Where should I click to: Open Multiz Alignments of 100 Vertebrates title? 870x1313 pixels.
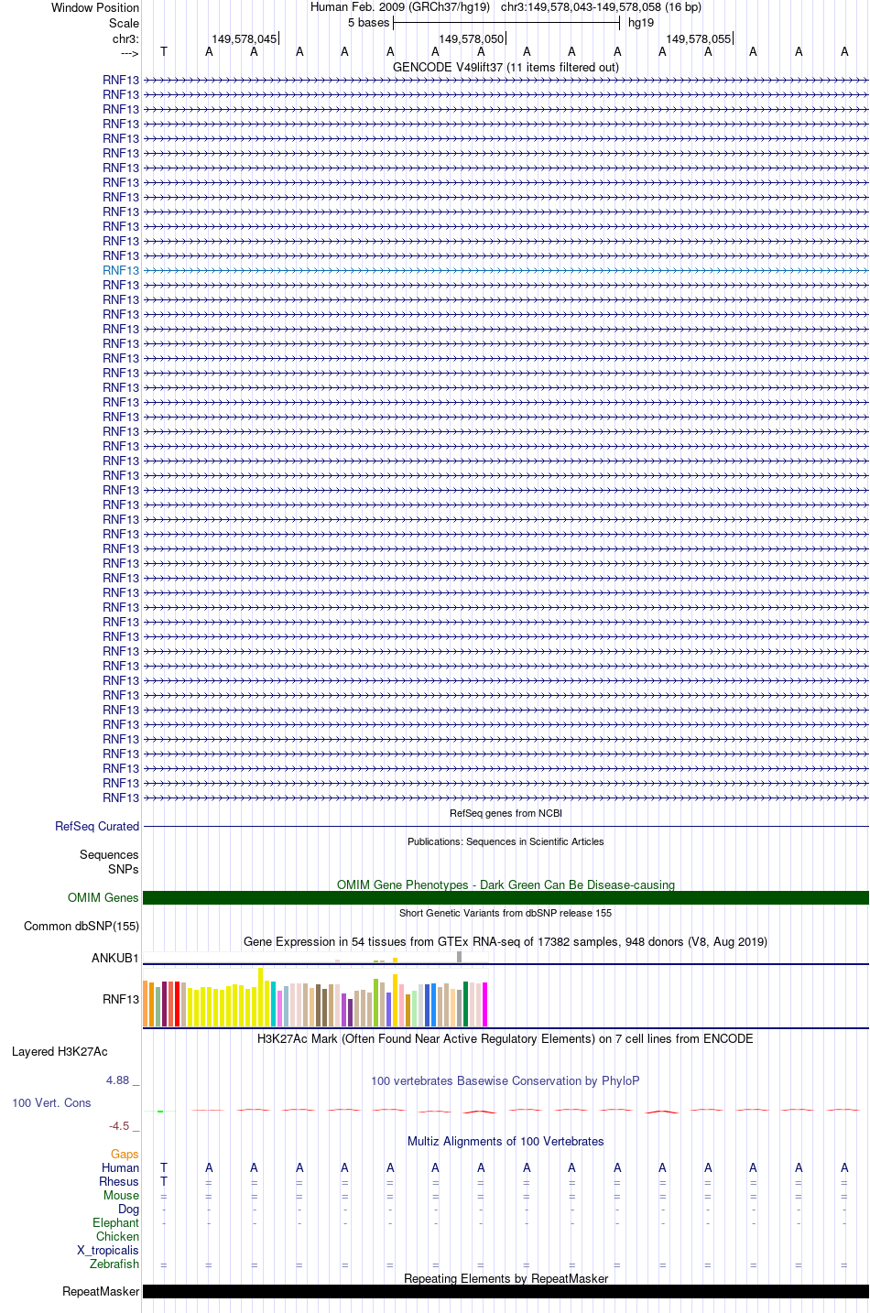(x=506, y=1141)
